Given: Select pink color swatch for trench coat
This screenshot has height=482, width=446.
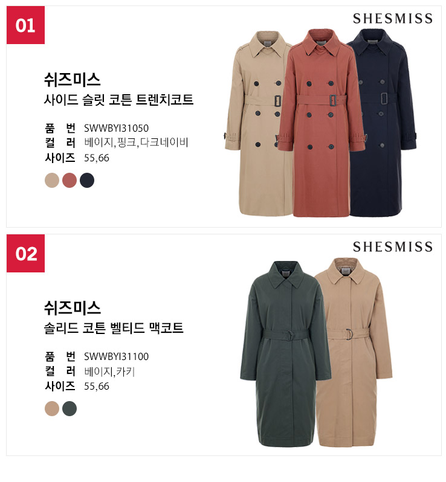Looking at the screenshot, I should pos(69,180).
